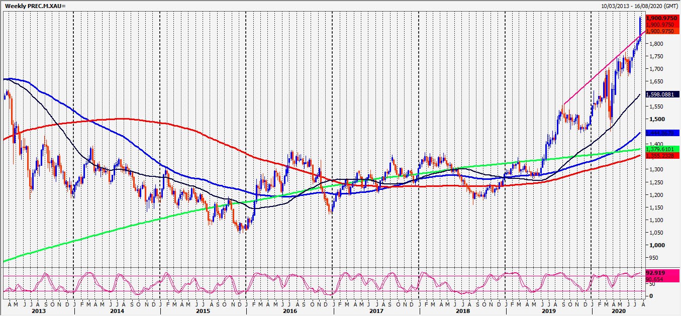Click the bold 1,500 price axis level
The height and width of the screenshot is (316, 681).
click(x=654, y=119)
